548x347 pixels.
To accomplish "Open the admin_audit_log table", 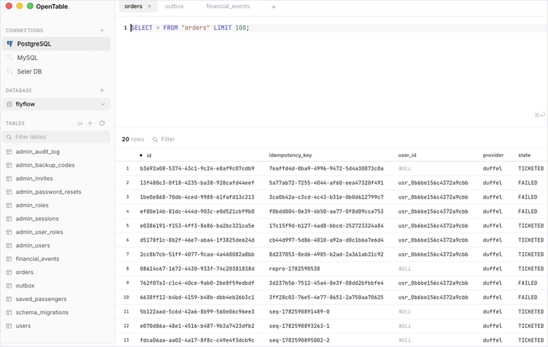I will [38, 152].
